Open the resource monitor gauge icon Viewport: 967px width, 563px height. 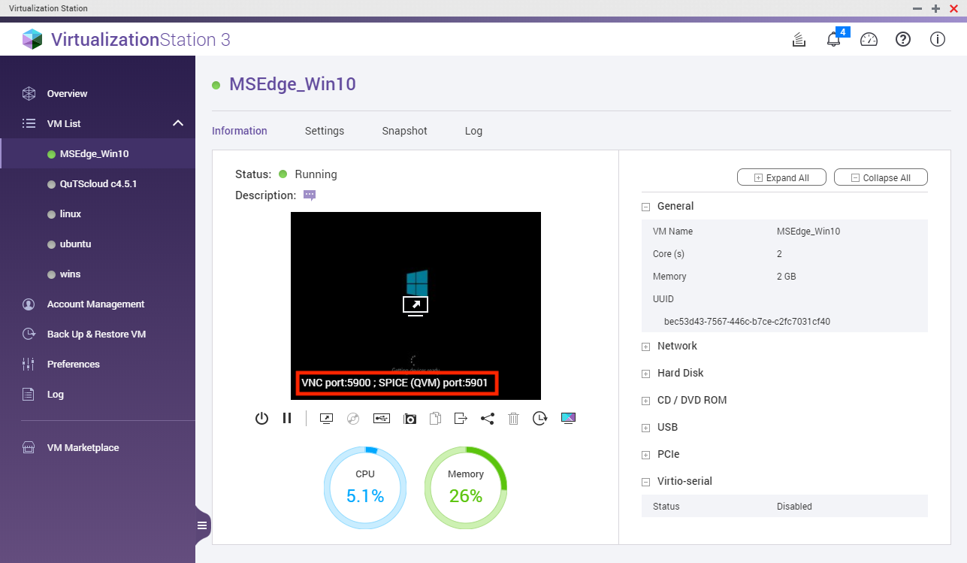click(869, 39)
